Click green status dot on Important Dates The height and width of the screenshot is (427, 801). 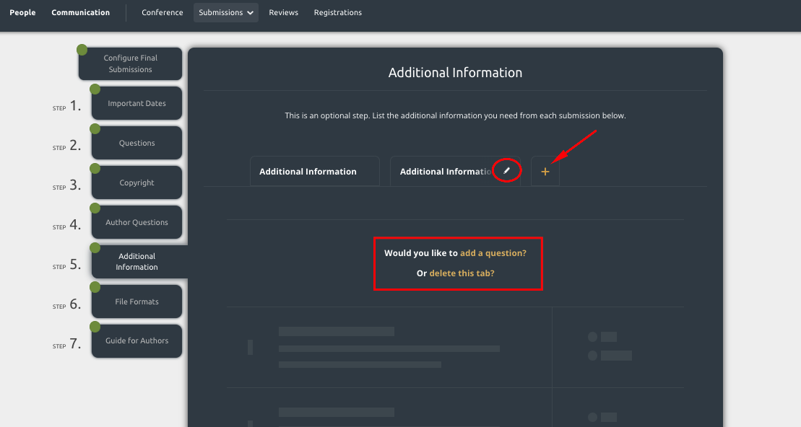point(95,89)
